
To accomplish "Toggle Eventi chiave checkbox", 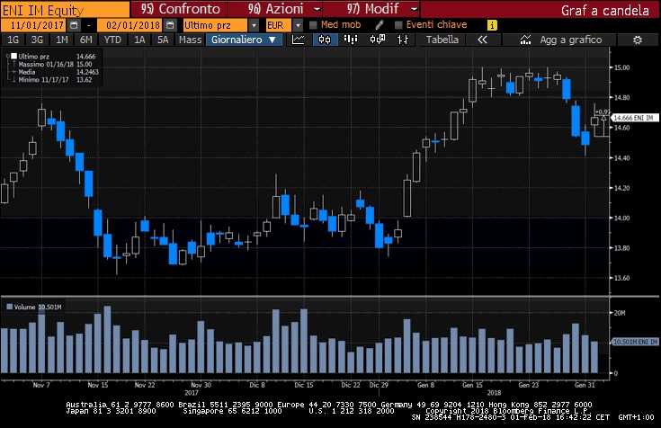I will tap(398, 25).
